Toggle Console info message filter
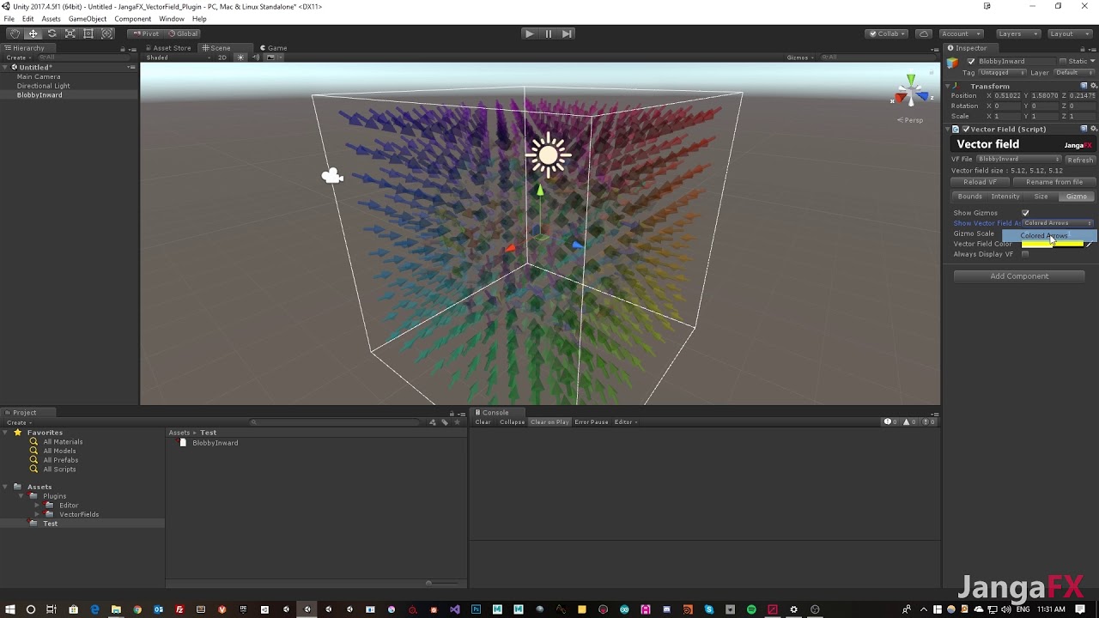 (x=892, y=422)
